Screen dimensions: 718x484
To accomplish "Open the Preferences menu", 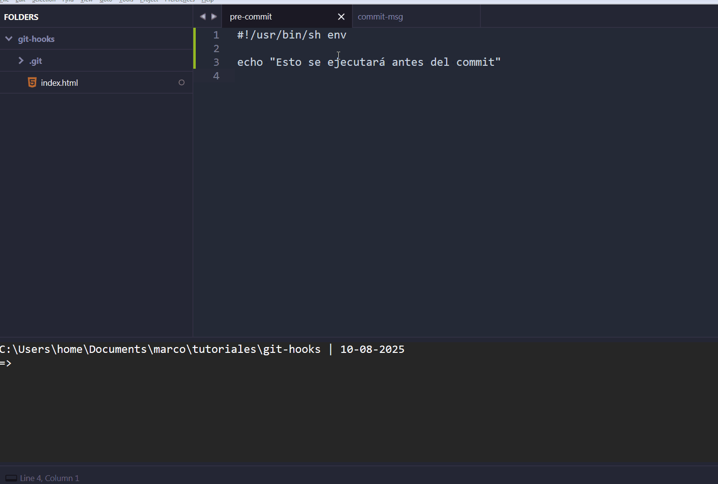I will (x=180, y=1).
